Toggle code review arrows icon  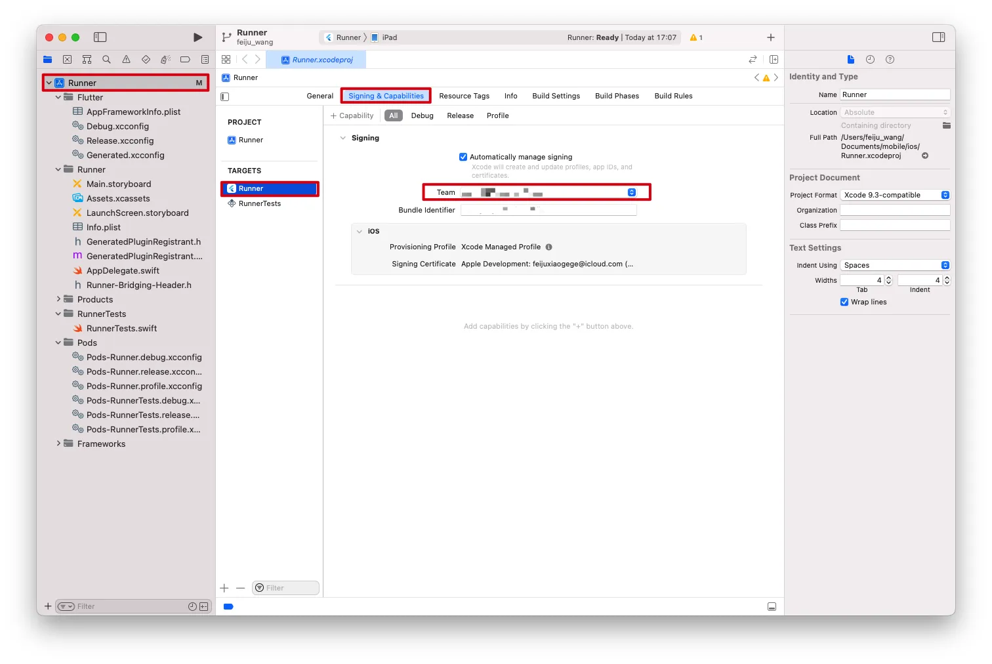click(753, 60)
